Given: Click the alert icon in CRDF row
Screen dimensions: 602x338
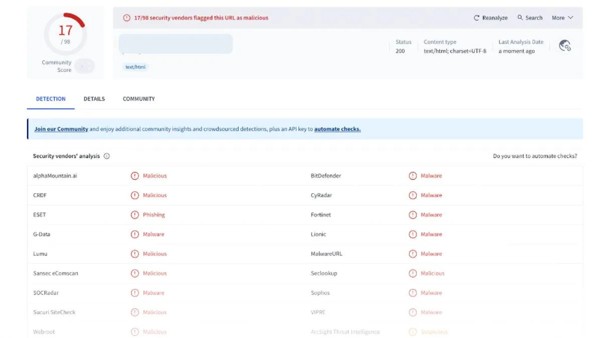Looking at the screenshot, I should [x=134, y=195].
